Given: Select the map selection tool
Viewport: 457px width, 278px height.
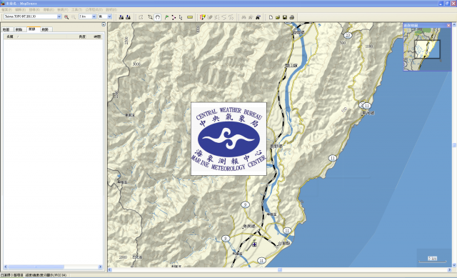Looking at the screenshot, I should [141, 17].
